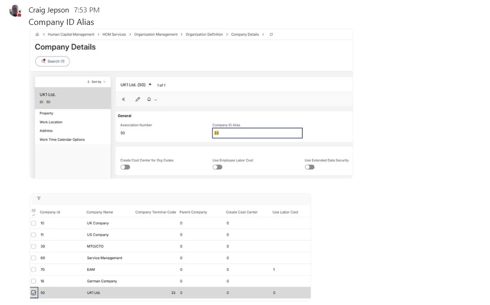Click the Search (1) button

point(52,61)
